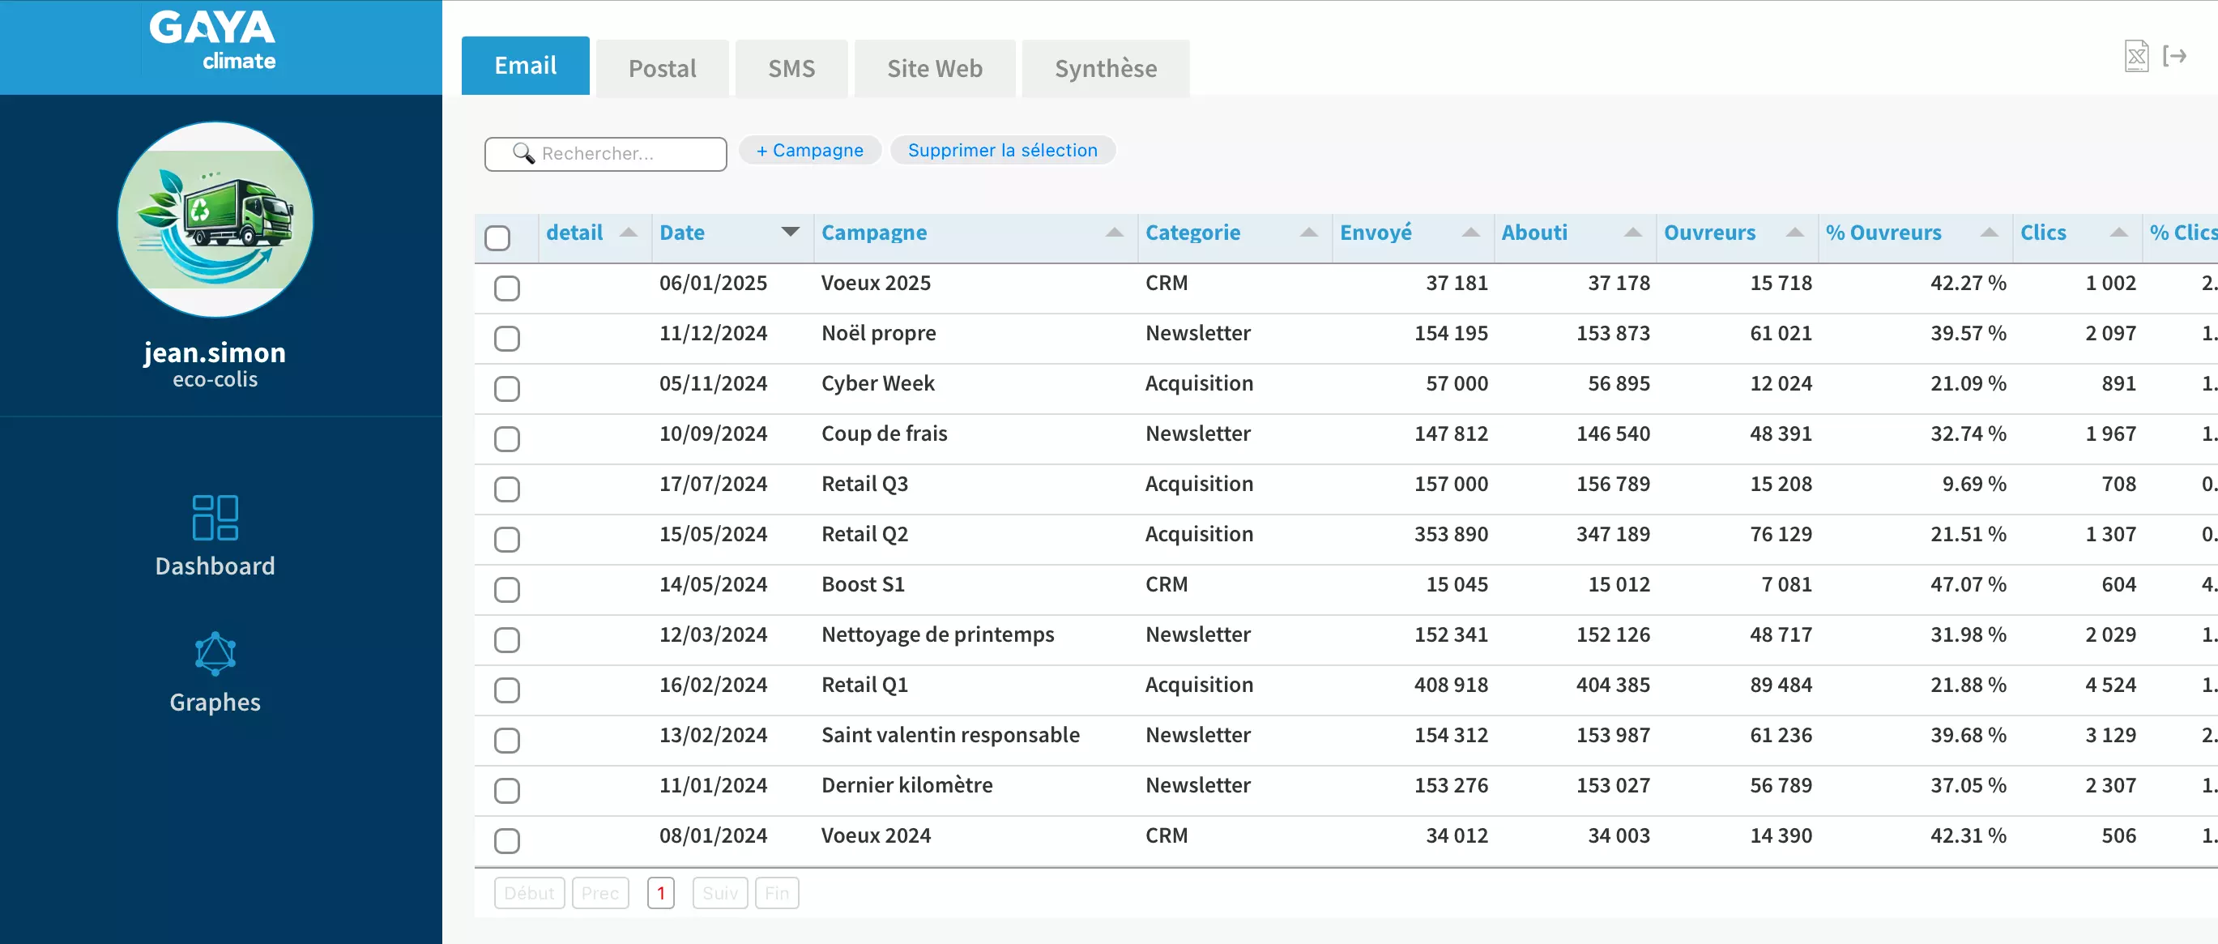
Task: Click the logout arrow icon
Action: (2174, 57)
